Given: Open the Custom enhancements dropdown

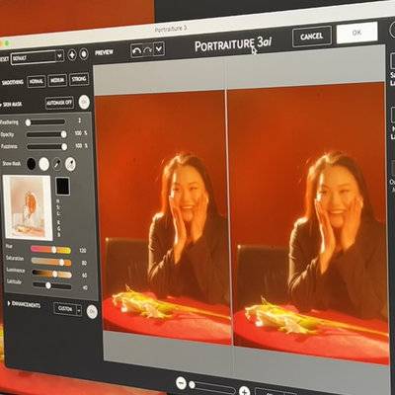Looking at the screenshot, I should point(67,309).
